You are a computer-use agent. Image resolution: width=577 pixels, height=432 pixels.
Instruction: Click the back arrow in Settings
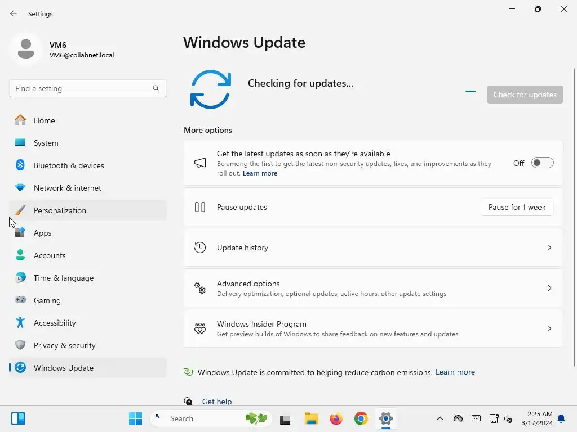tap(14, 13)
